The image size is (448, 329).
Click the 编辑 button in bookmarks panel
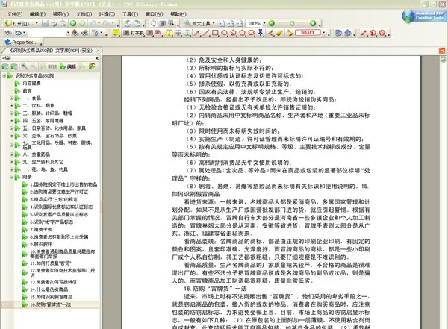tap(68, 66)
